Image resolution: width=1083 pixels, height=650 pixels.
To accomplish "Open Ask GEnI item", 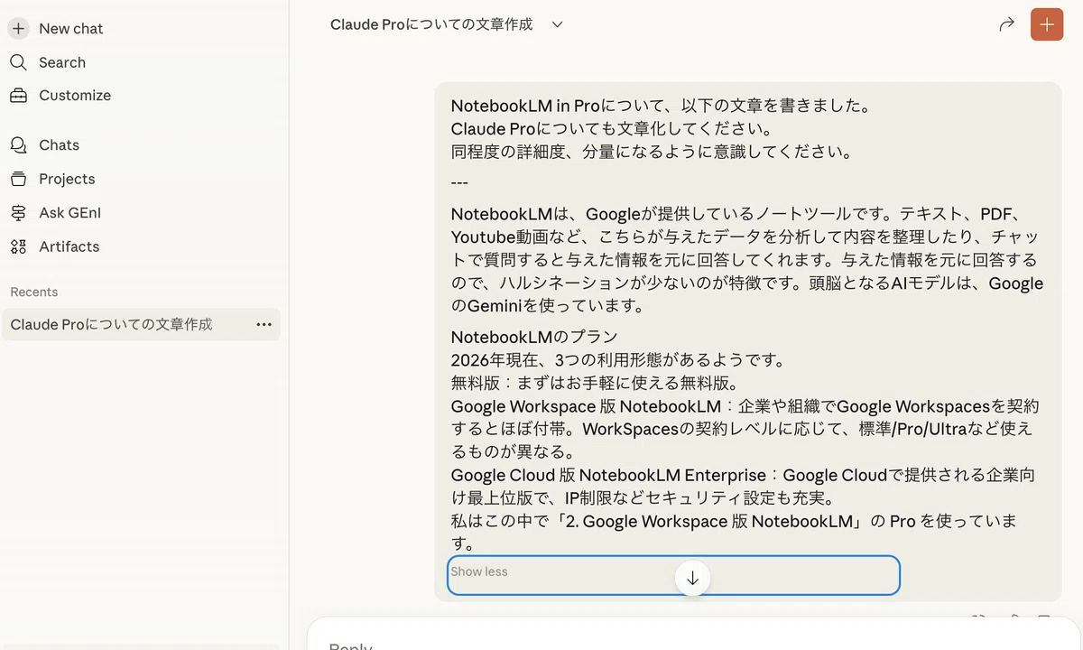I will point(55,213).
